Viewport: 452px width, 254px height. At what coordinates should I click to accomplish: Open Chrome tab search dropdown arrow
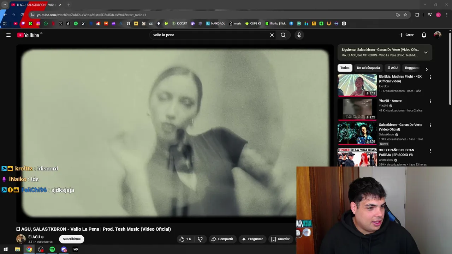tap(5, 5)
